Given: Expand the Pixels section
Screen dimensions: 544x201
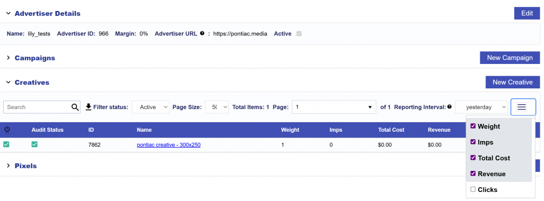Looking at the screenshot, I should point(8,166).
